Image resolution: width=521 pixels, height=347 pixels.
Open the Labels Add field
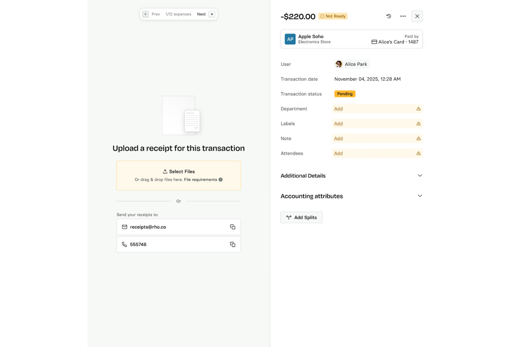pos(338,123)
